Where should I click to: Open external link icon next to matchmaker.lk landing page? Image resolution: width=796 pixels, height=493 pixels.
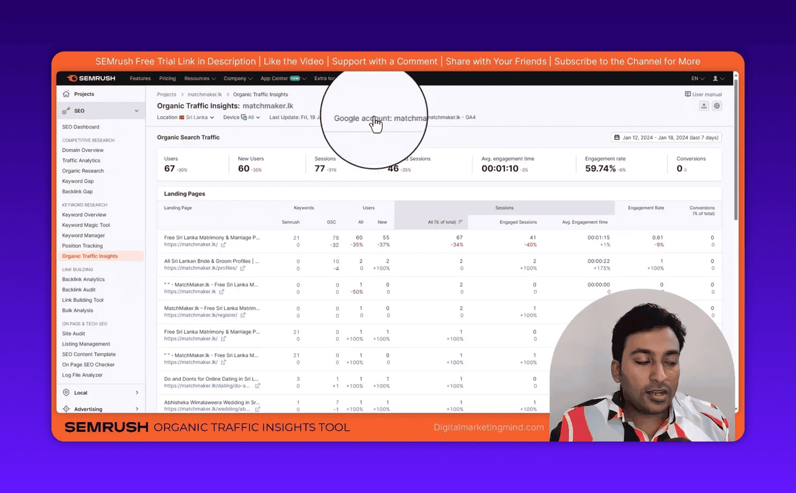pyautogui.click(x=223, y=244)
